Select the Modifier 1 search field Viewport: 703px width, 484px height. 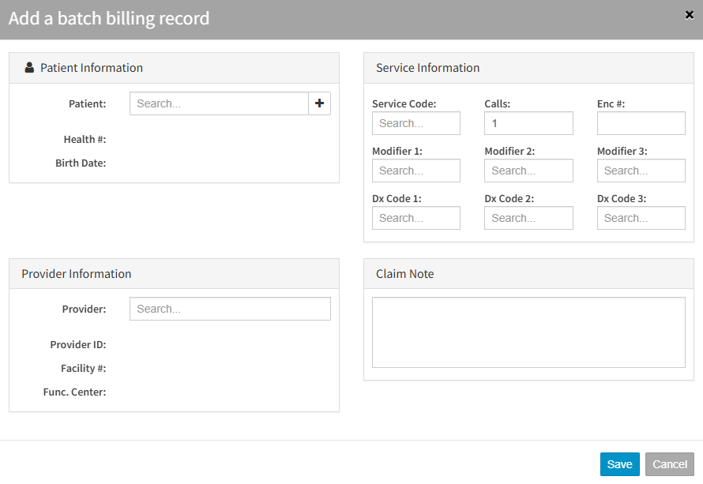pos(416,171)
